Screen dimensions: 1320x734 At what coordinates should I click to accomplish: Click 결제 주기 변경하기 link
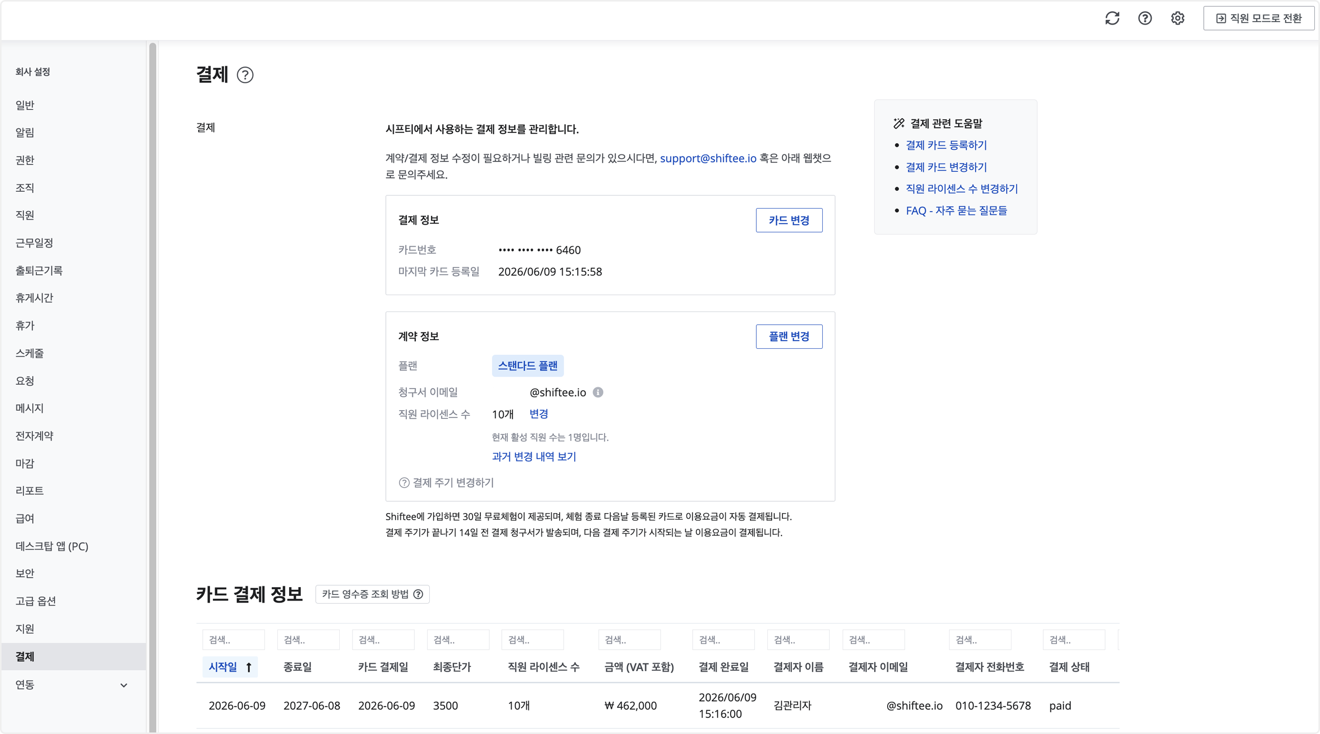click(x=453, y=483)
